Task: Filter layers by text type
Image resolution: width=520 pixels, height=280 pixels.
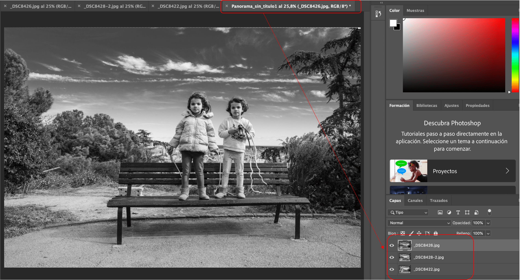Action: coord(458,212)
